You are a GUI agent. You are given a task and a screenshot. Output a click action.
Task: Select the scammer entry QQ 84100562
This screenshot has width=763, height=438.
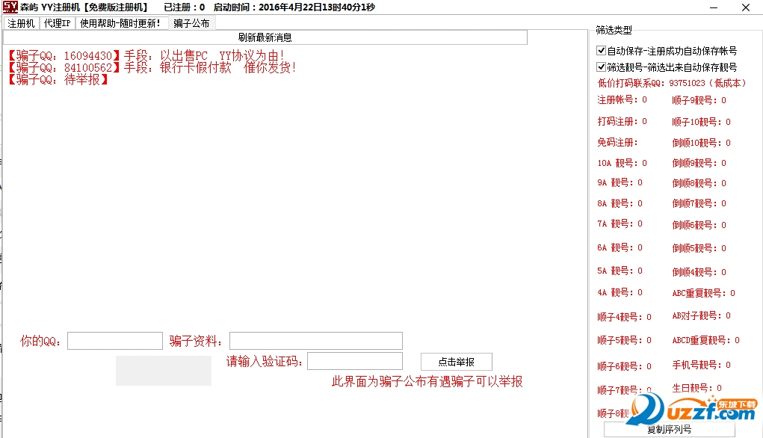[152, 68]
